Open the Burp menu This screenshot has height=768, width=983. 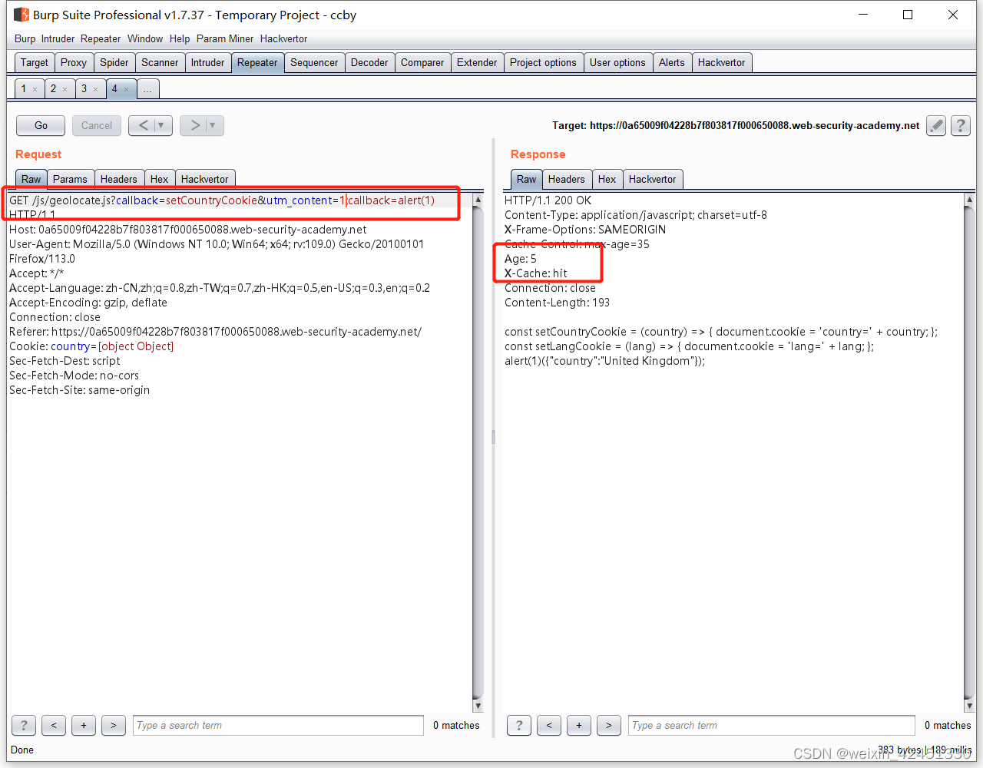(25, 38)
